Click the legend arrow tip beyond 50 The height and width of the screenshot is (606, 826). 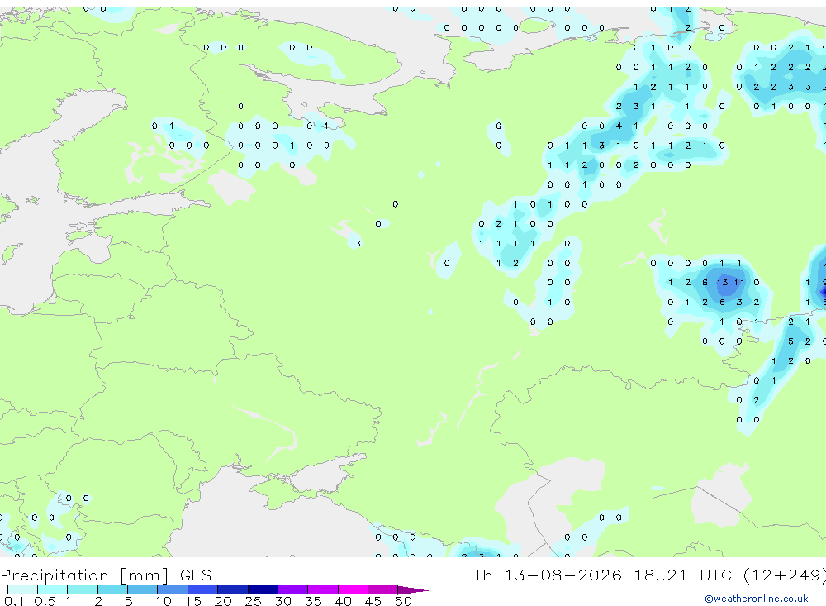(x=414, y=589)
